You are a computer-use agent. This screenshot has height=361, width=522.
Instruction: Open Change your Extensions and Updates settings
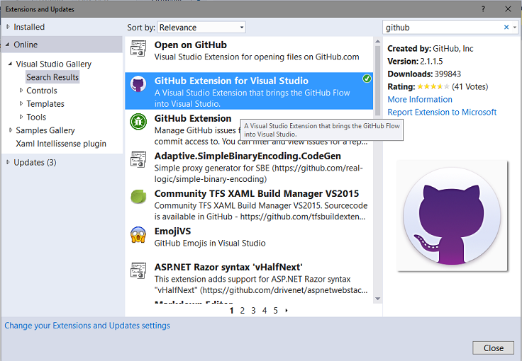pyautogui.click(x=87, y=326)
